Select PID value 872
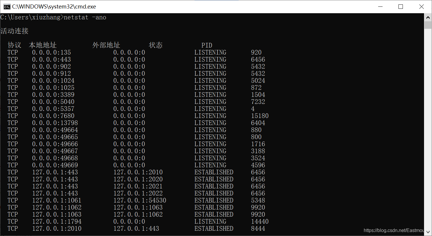The width and height of the screenshot is (432, 236). coord(256,88)
